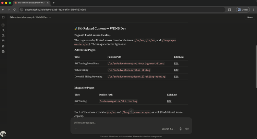Viewport: 257px width, 139px height.
Task: Click Edit link for Downhill Skiing Wyoming
Action: (x=176, y=77)
